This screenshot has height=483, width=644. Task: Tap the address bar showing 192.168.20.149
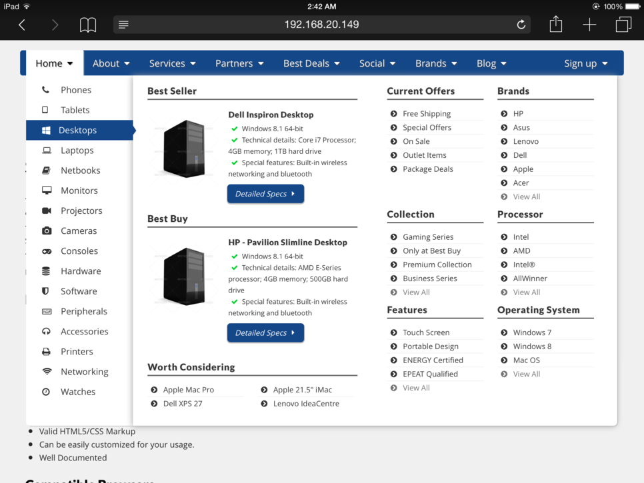coord(321,25)
